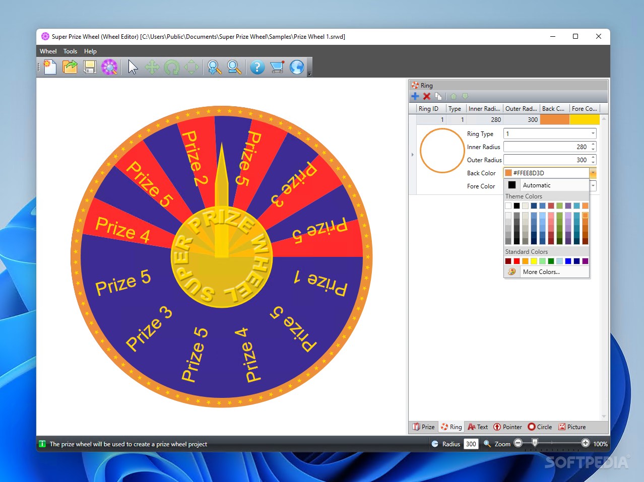644x482 pixels.
Task: Open a wheel file with the folder icon
Action: pyautogui.click(x=70, y=67)
